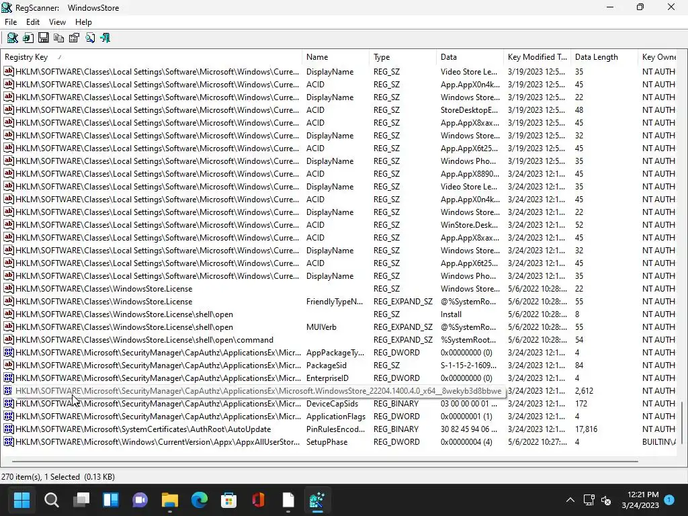688x516 pixels.
Task: Click the '2,612' data length cell
Action: [584, 390]
